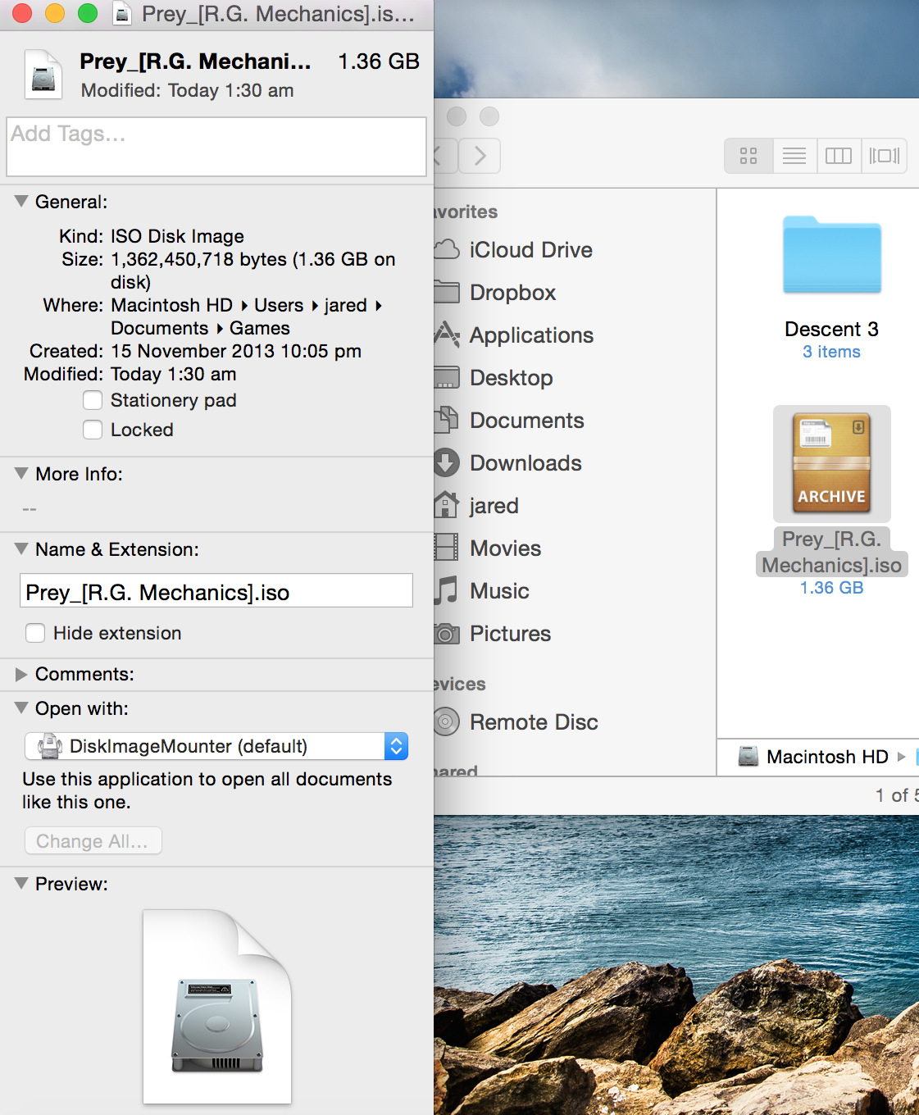Select the Descent 3 folder icon
This screenshot has height=1115, width=919.
pyautogui.click(x=832, y=254)
